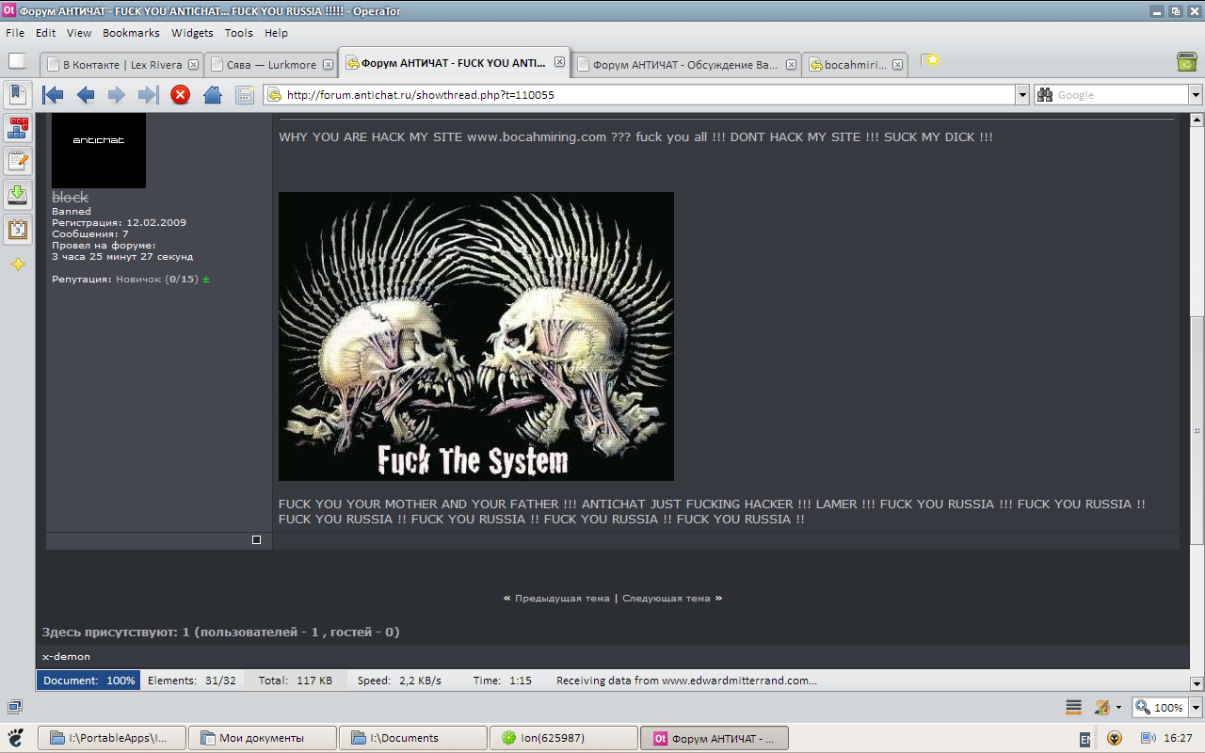Expand the address bar dropdown
This screenshot has height=753, width=1205.
pyautogui.click(x=1022, y=94)
